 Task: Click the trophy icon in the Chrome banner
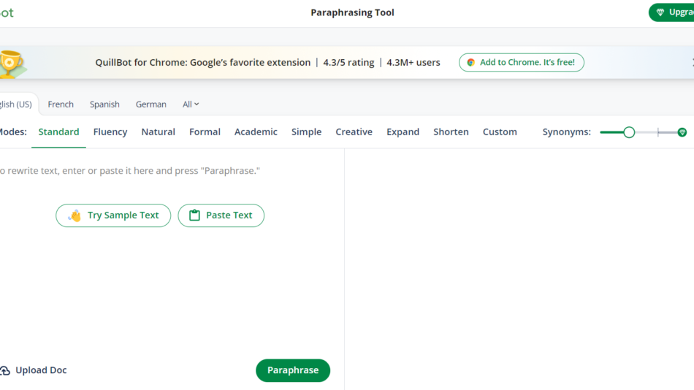click(x=11, y=63)
